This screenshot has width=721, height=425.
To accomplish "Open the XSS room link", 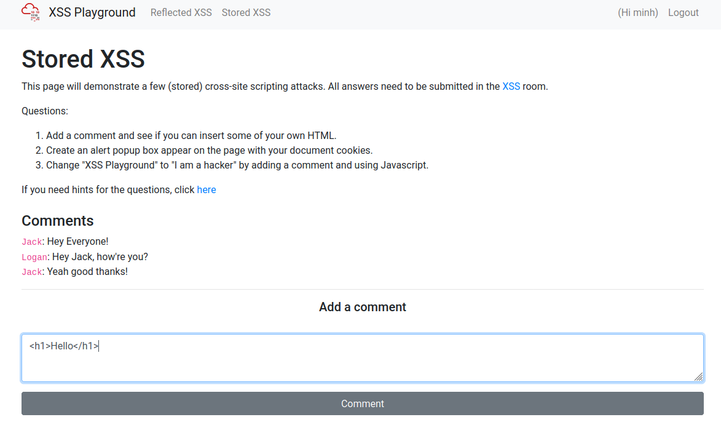I will coord(511,86).
